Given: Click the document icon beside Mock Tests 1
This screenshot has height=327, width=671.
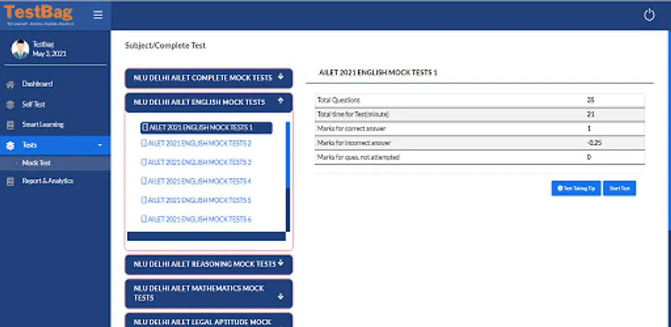Looking at the screenshot, I should (x=145, y=127).
